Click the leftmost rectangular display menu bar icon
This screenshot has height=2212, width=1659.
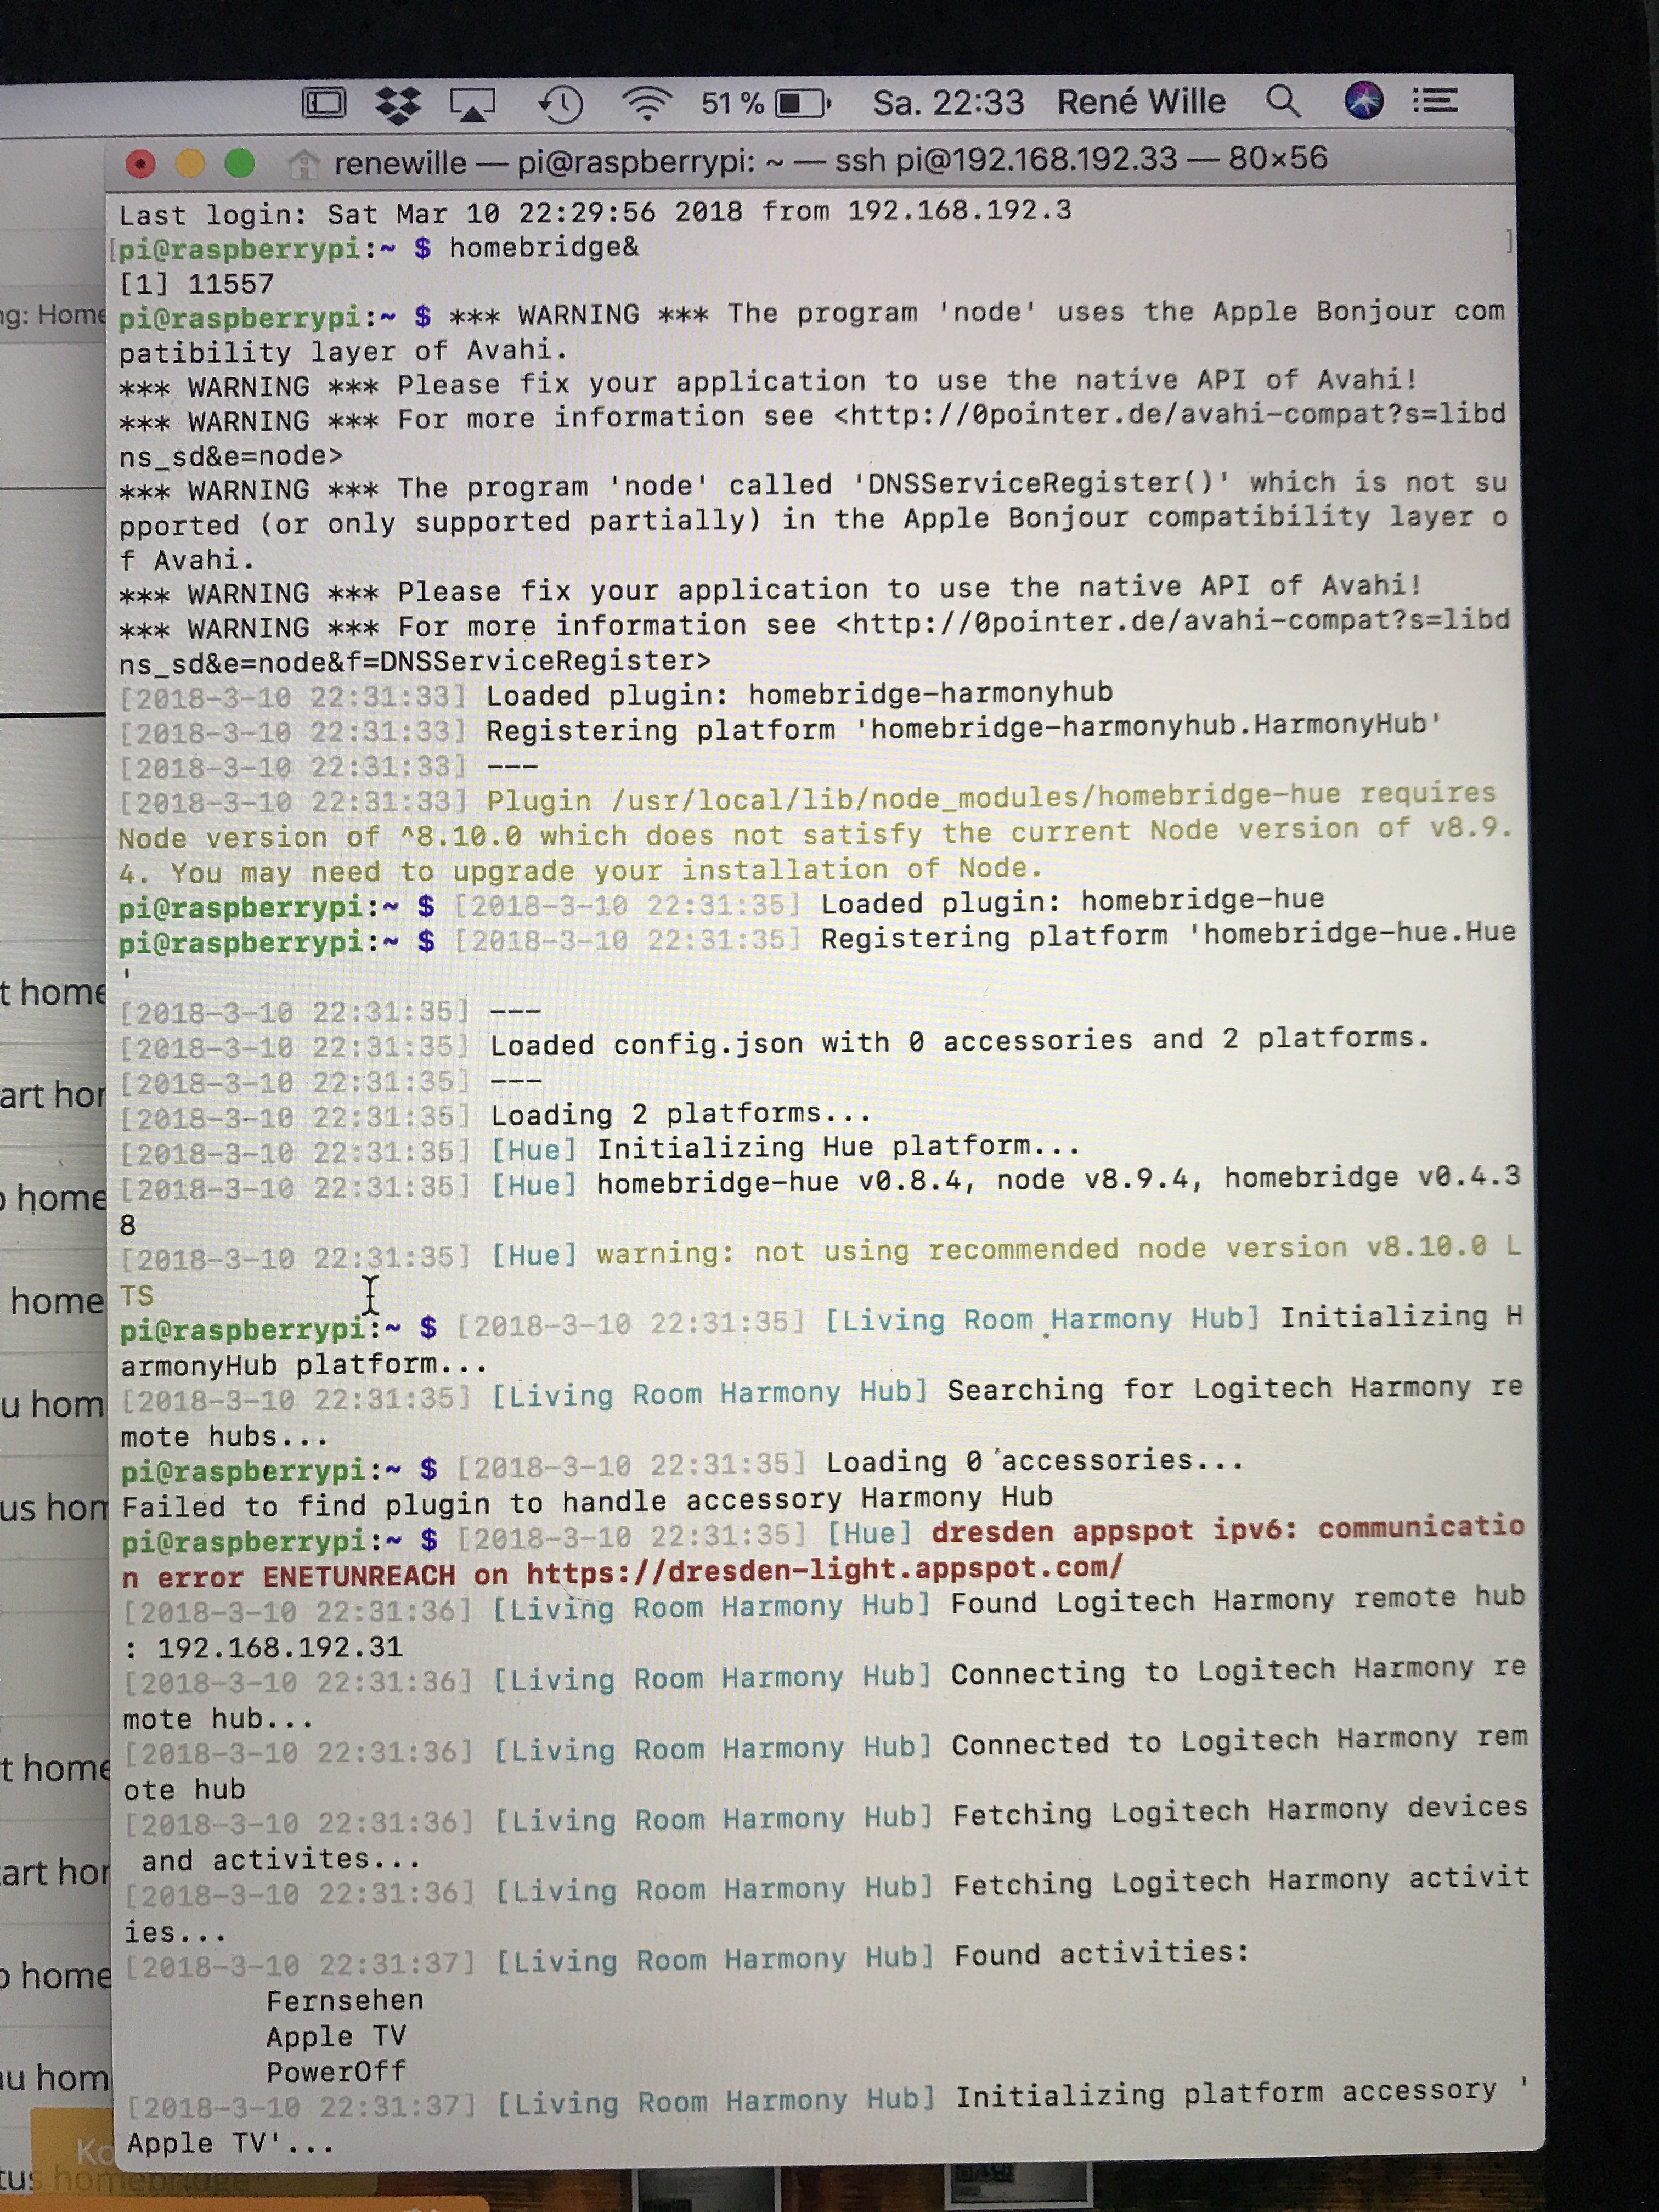pos(324,103)
